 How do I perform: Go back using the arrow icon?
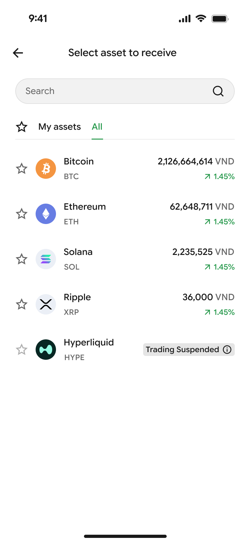tap(18, 53)
